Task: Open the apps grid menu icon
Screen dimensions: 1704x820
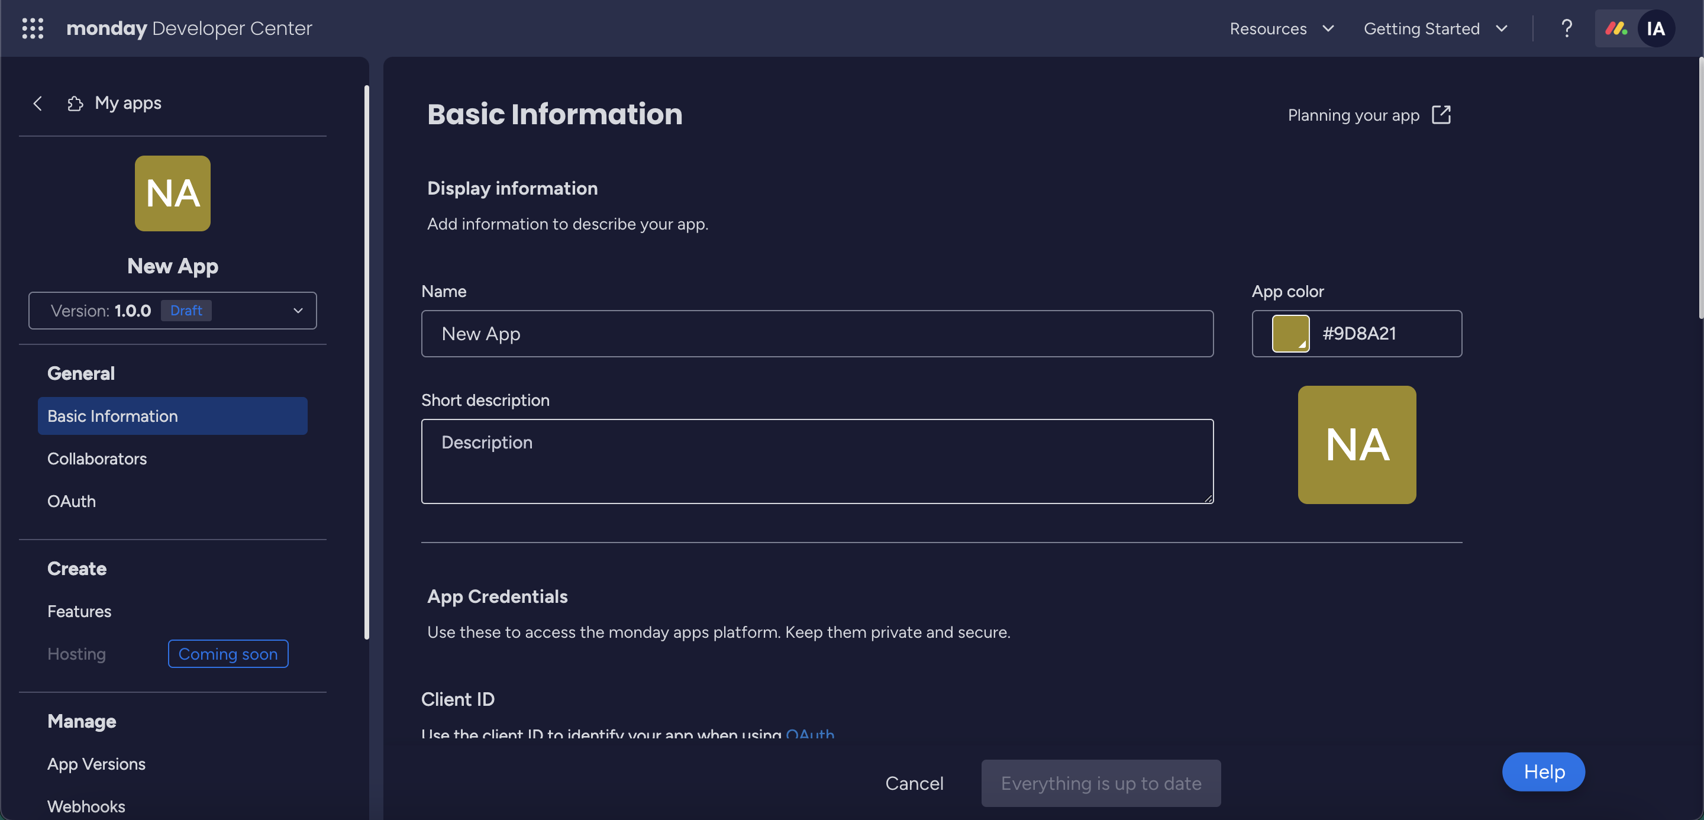Action: pyautogui.click(x=33, y=28)
